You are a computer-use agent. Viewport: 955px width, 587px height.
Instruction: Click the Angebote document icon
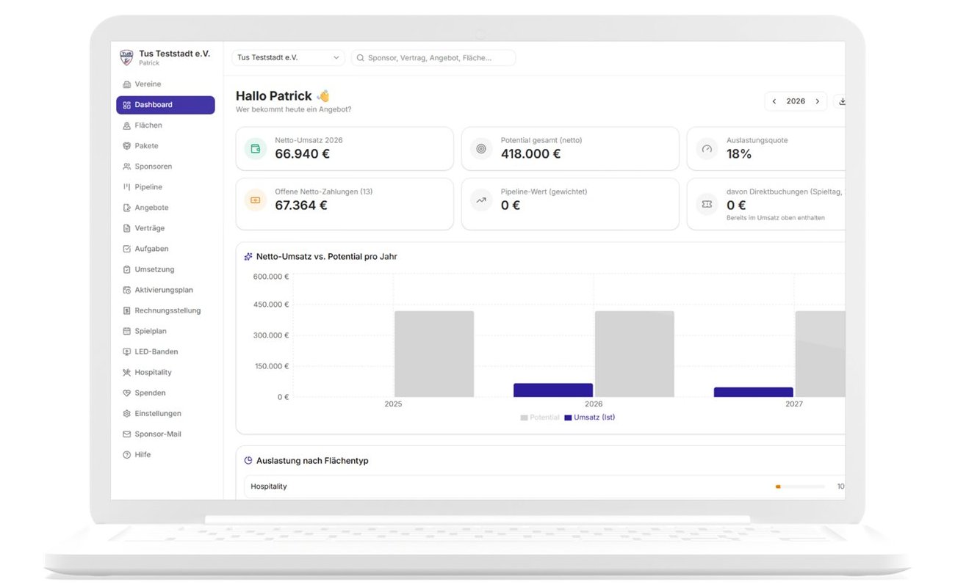(x=127, y=208)
